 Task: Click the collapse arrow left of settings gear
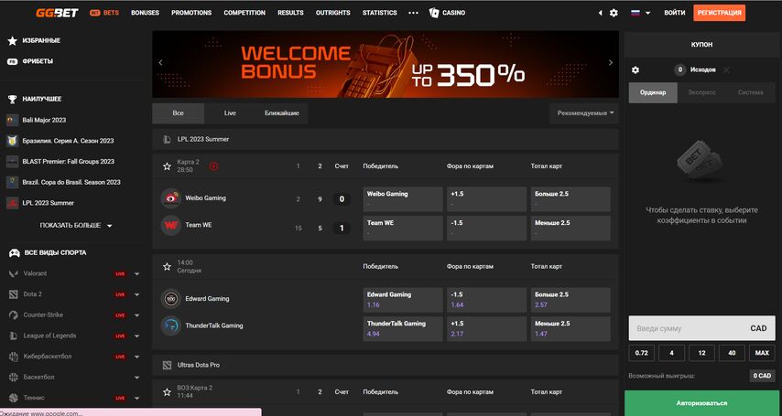pos(600,13)
